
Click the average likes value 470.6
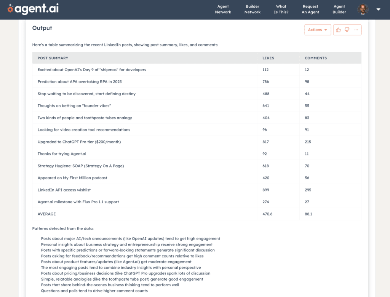coord(267,214)
